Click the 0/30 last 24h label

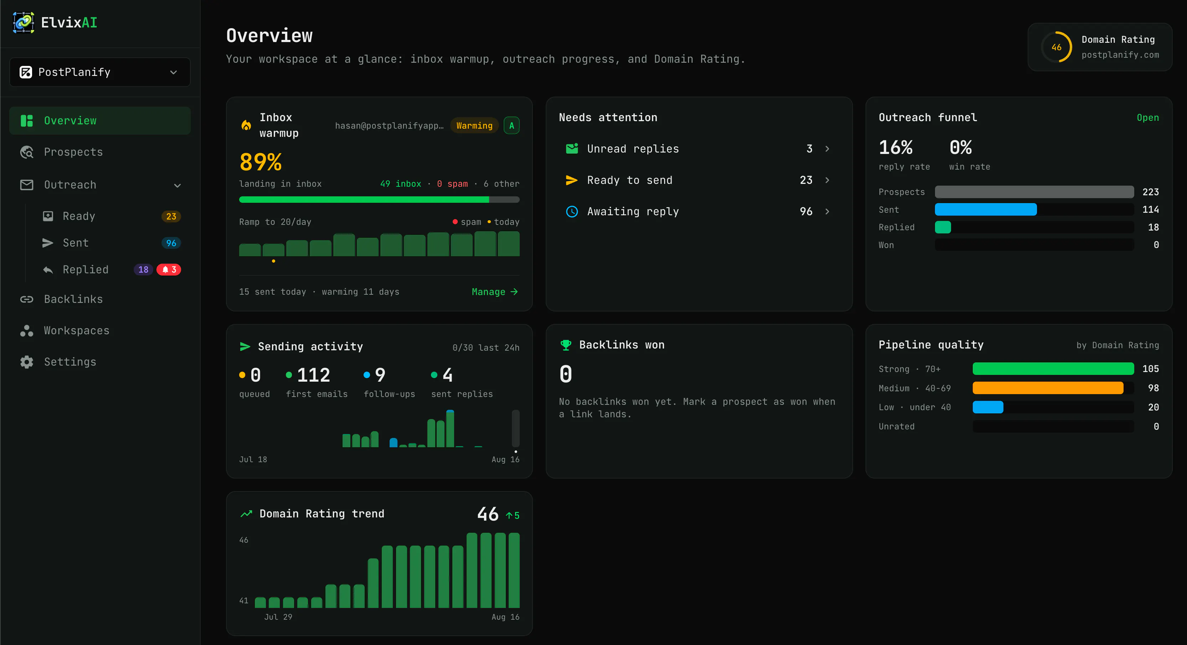click(x=486, y=348)
